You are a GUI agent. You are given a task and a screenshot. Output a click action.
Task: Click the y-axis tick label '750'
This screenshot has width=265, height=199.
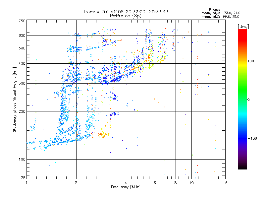[22, 21]
